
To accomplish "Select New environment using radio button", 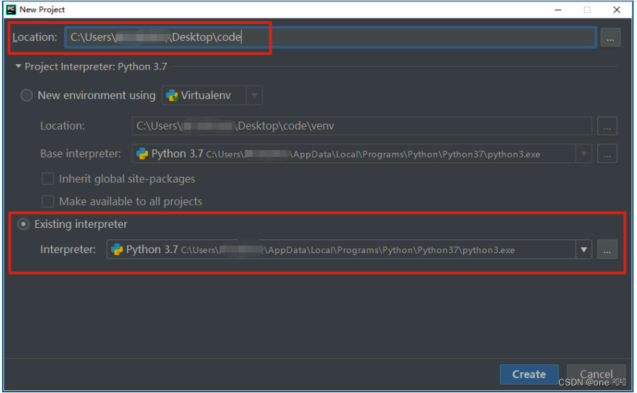I will (27, 96).
